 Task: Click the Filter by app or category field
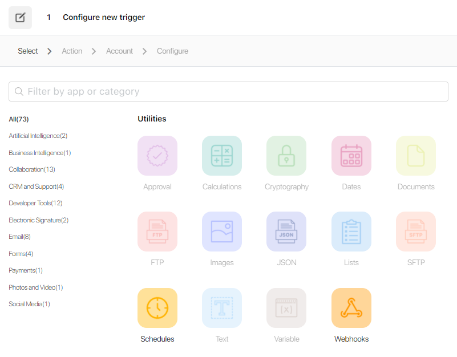tap(228, 91)
